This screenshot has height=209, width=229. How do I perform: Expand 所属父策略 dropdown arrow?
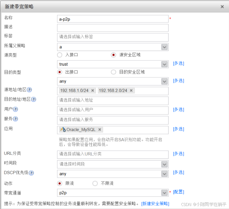(x=165, y=47)
